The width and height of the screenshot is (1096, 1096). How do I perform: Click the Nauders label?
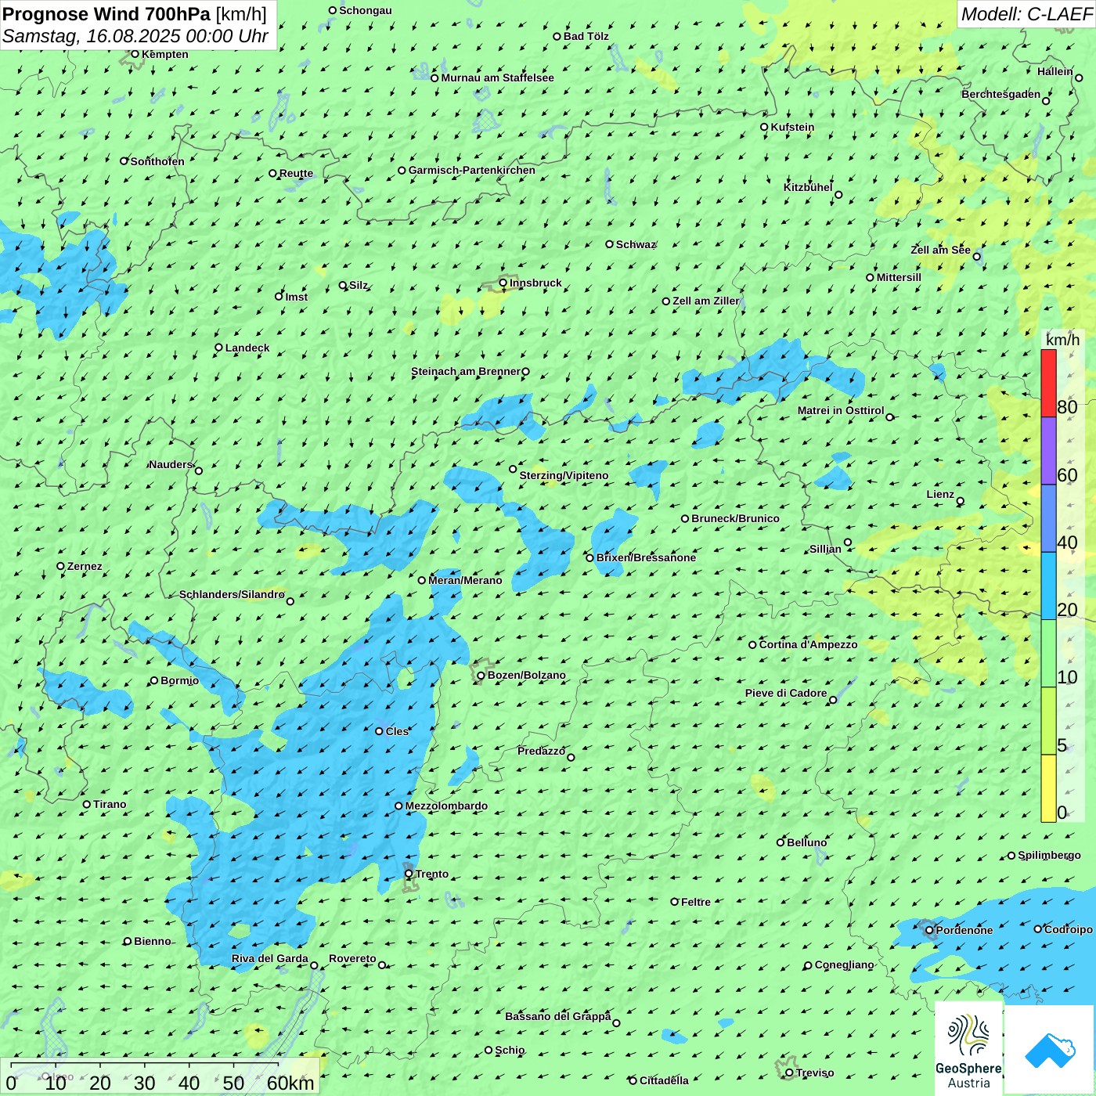(x=170, y=464)
